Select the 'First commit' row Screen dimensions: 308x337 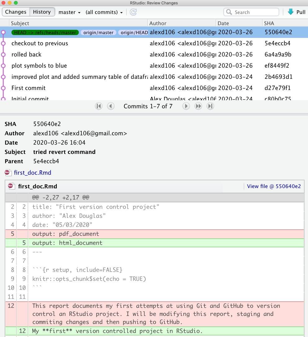pos(29,88)
